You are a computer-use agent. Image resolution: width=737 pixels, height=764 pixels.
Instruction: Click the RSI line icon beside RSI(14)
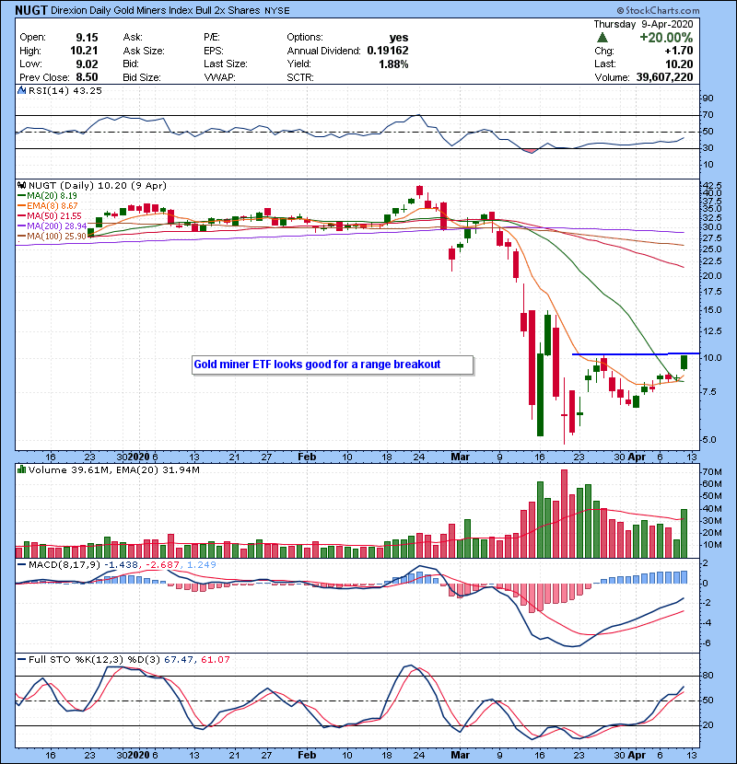point(21,90)
